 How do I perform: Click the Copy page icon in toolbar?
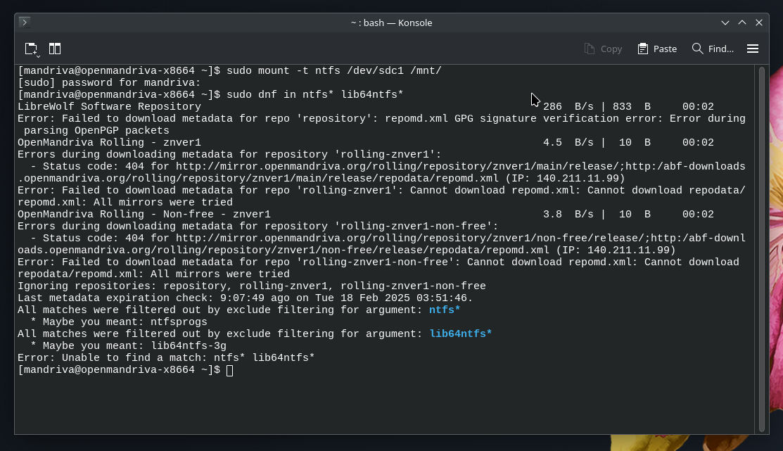[x=590, y=49]
